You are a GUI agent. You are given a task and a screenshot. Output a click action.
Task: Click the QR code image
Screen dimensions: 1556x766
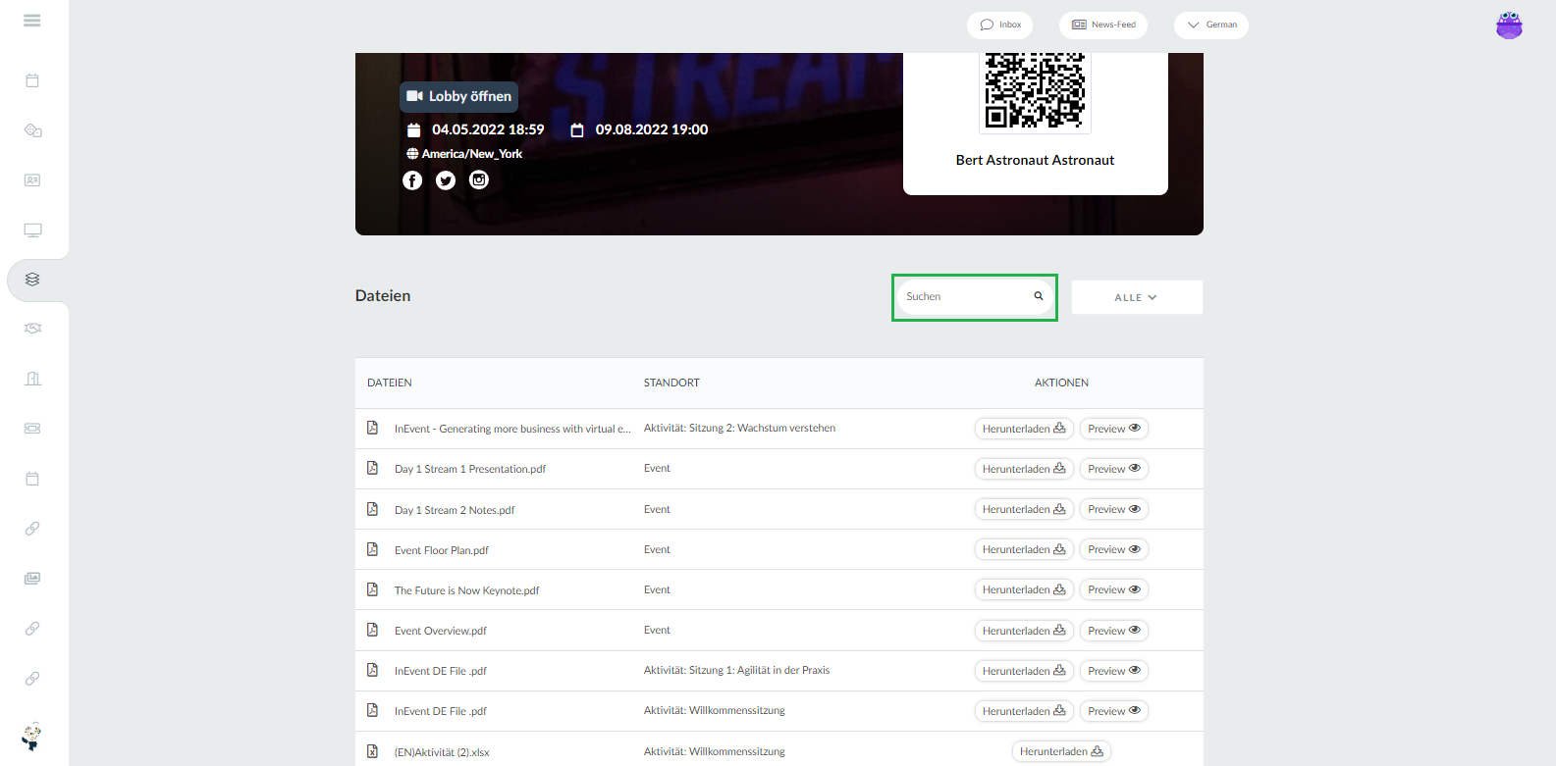coord(1035,89)
